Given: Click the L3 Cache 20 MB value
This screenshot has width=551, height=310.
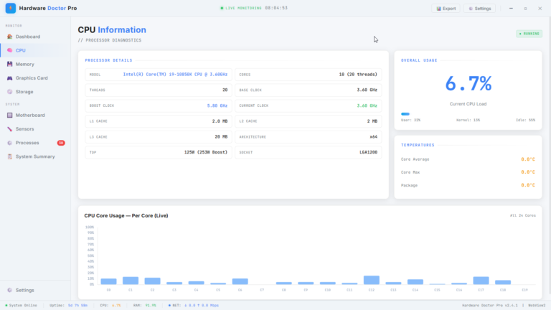Looking at the screenshot, I should (221, 137).
